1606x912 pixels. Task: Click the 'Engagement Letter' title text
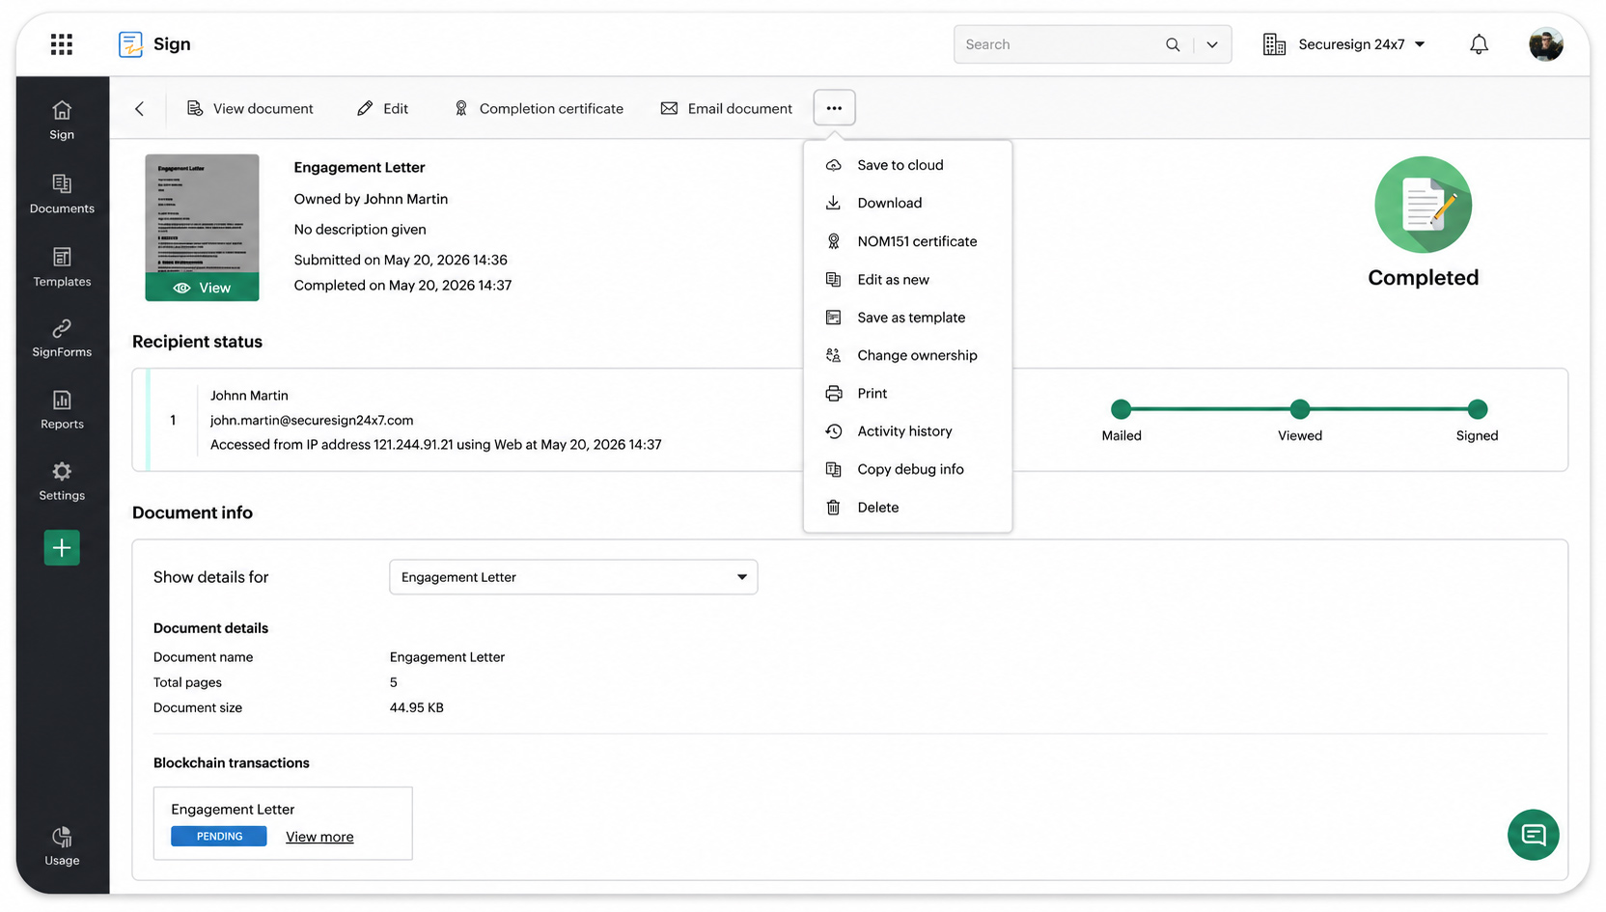pyautogui.click(x=359, y=167)
